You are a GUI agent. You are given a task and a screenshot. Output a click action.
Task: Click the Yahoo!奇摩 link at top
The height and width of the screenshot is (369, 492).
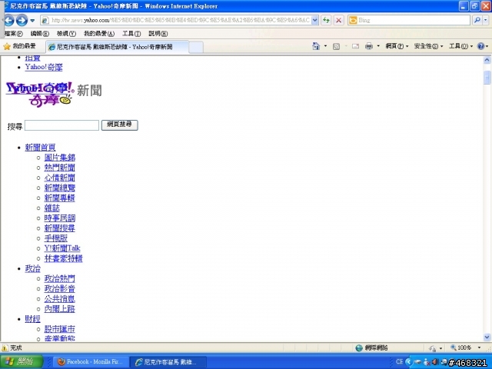click(44, 67)
